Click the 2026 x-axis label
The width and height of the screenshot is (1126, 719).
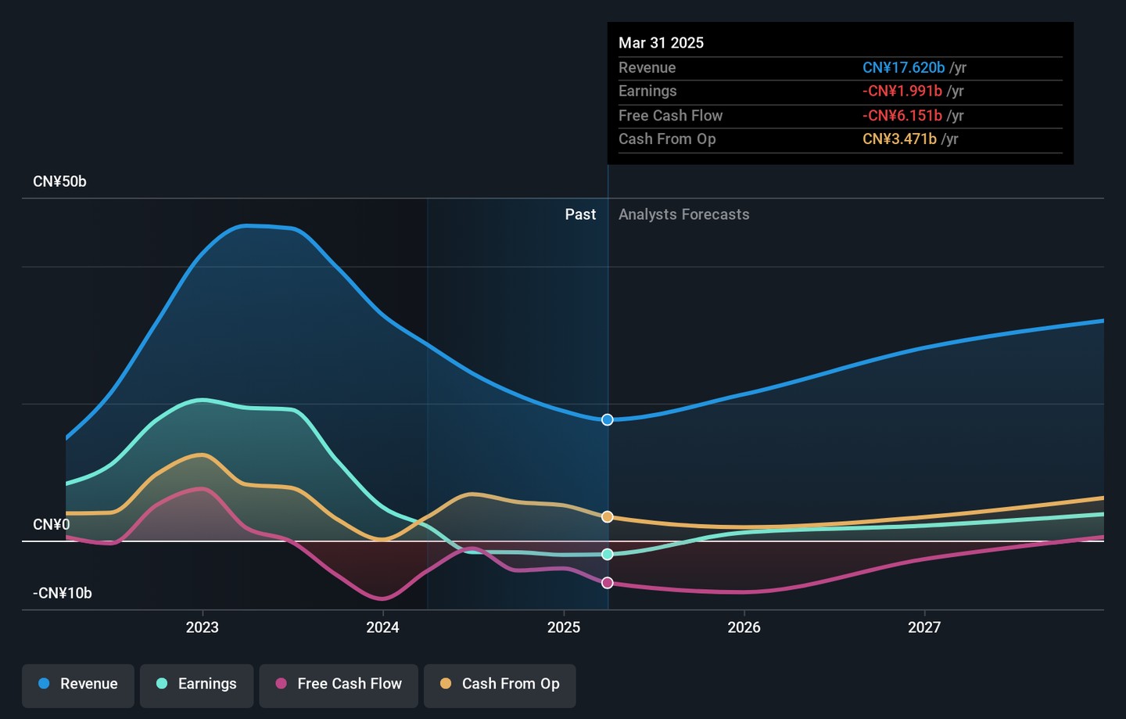744,627
